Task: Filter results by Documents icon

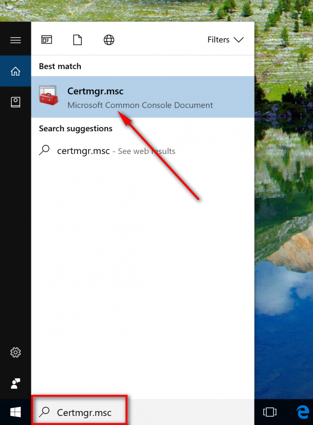Action: (x=78, y=40)
